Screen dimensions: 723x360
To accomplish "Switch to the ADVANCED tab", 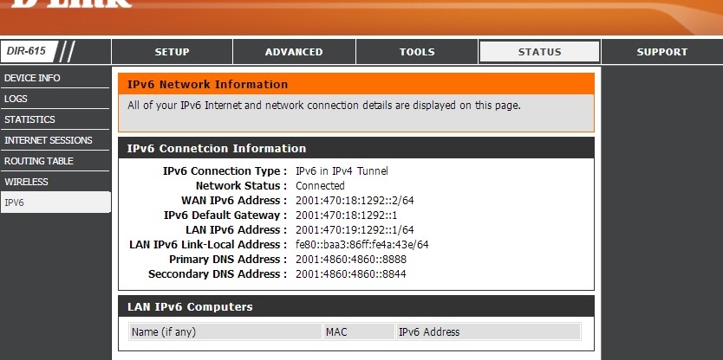I will pyautogui.click(x=294, y=52).
